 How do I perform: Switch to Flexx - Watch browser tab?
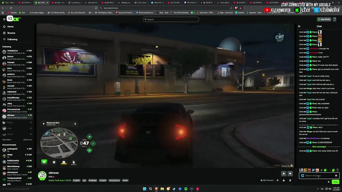(x=8, y=3)
